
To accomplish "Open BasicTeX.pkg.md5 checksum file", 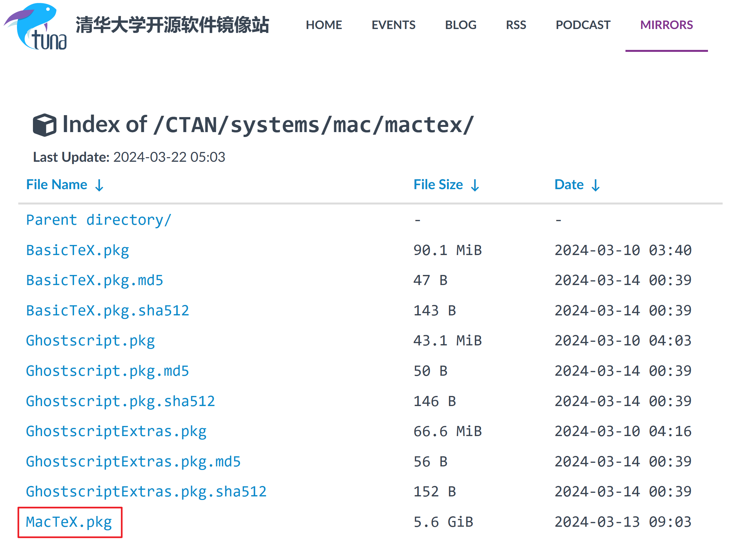I will [x=95, y=280].
